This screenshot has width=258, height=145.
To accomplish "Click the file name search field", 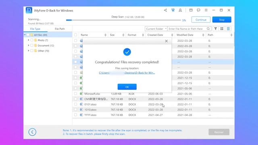I will pyautogui.click(x=187, y=29).
